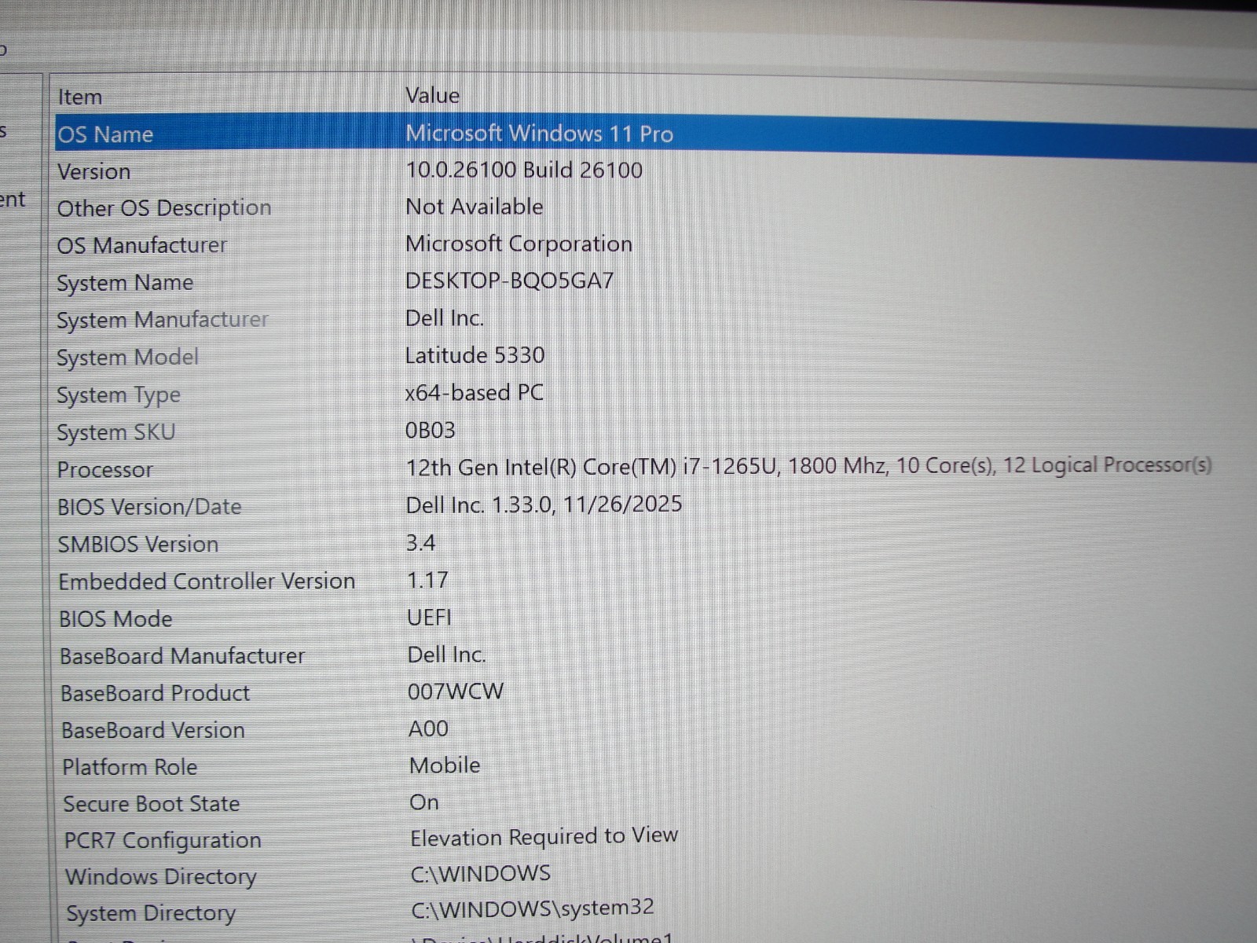Click the On secure boot value
This screenshot has width=1257, height=943.
pyautogui.click(x=424, y=802)
